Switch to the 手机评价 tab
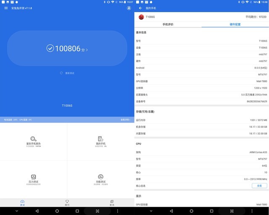The height and width of the screenshot is (215, 269). tap(168, 24)
